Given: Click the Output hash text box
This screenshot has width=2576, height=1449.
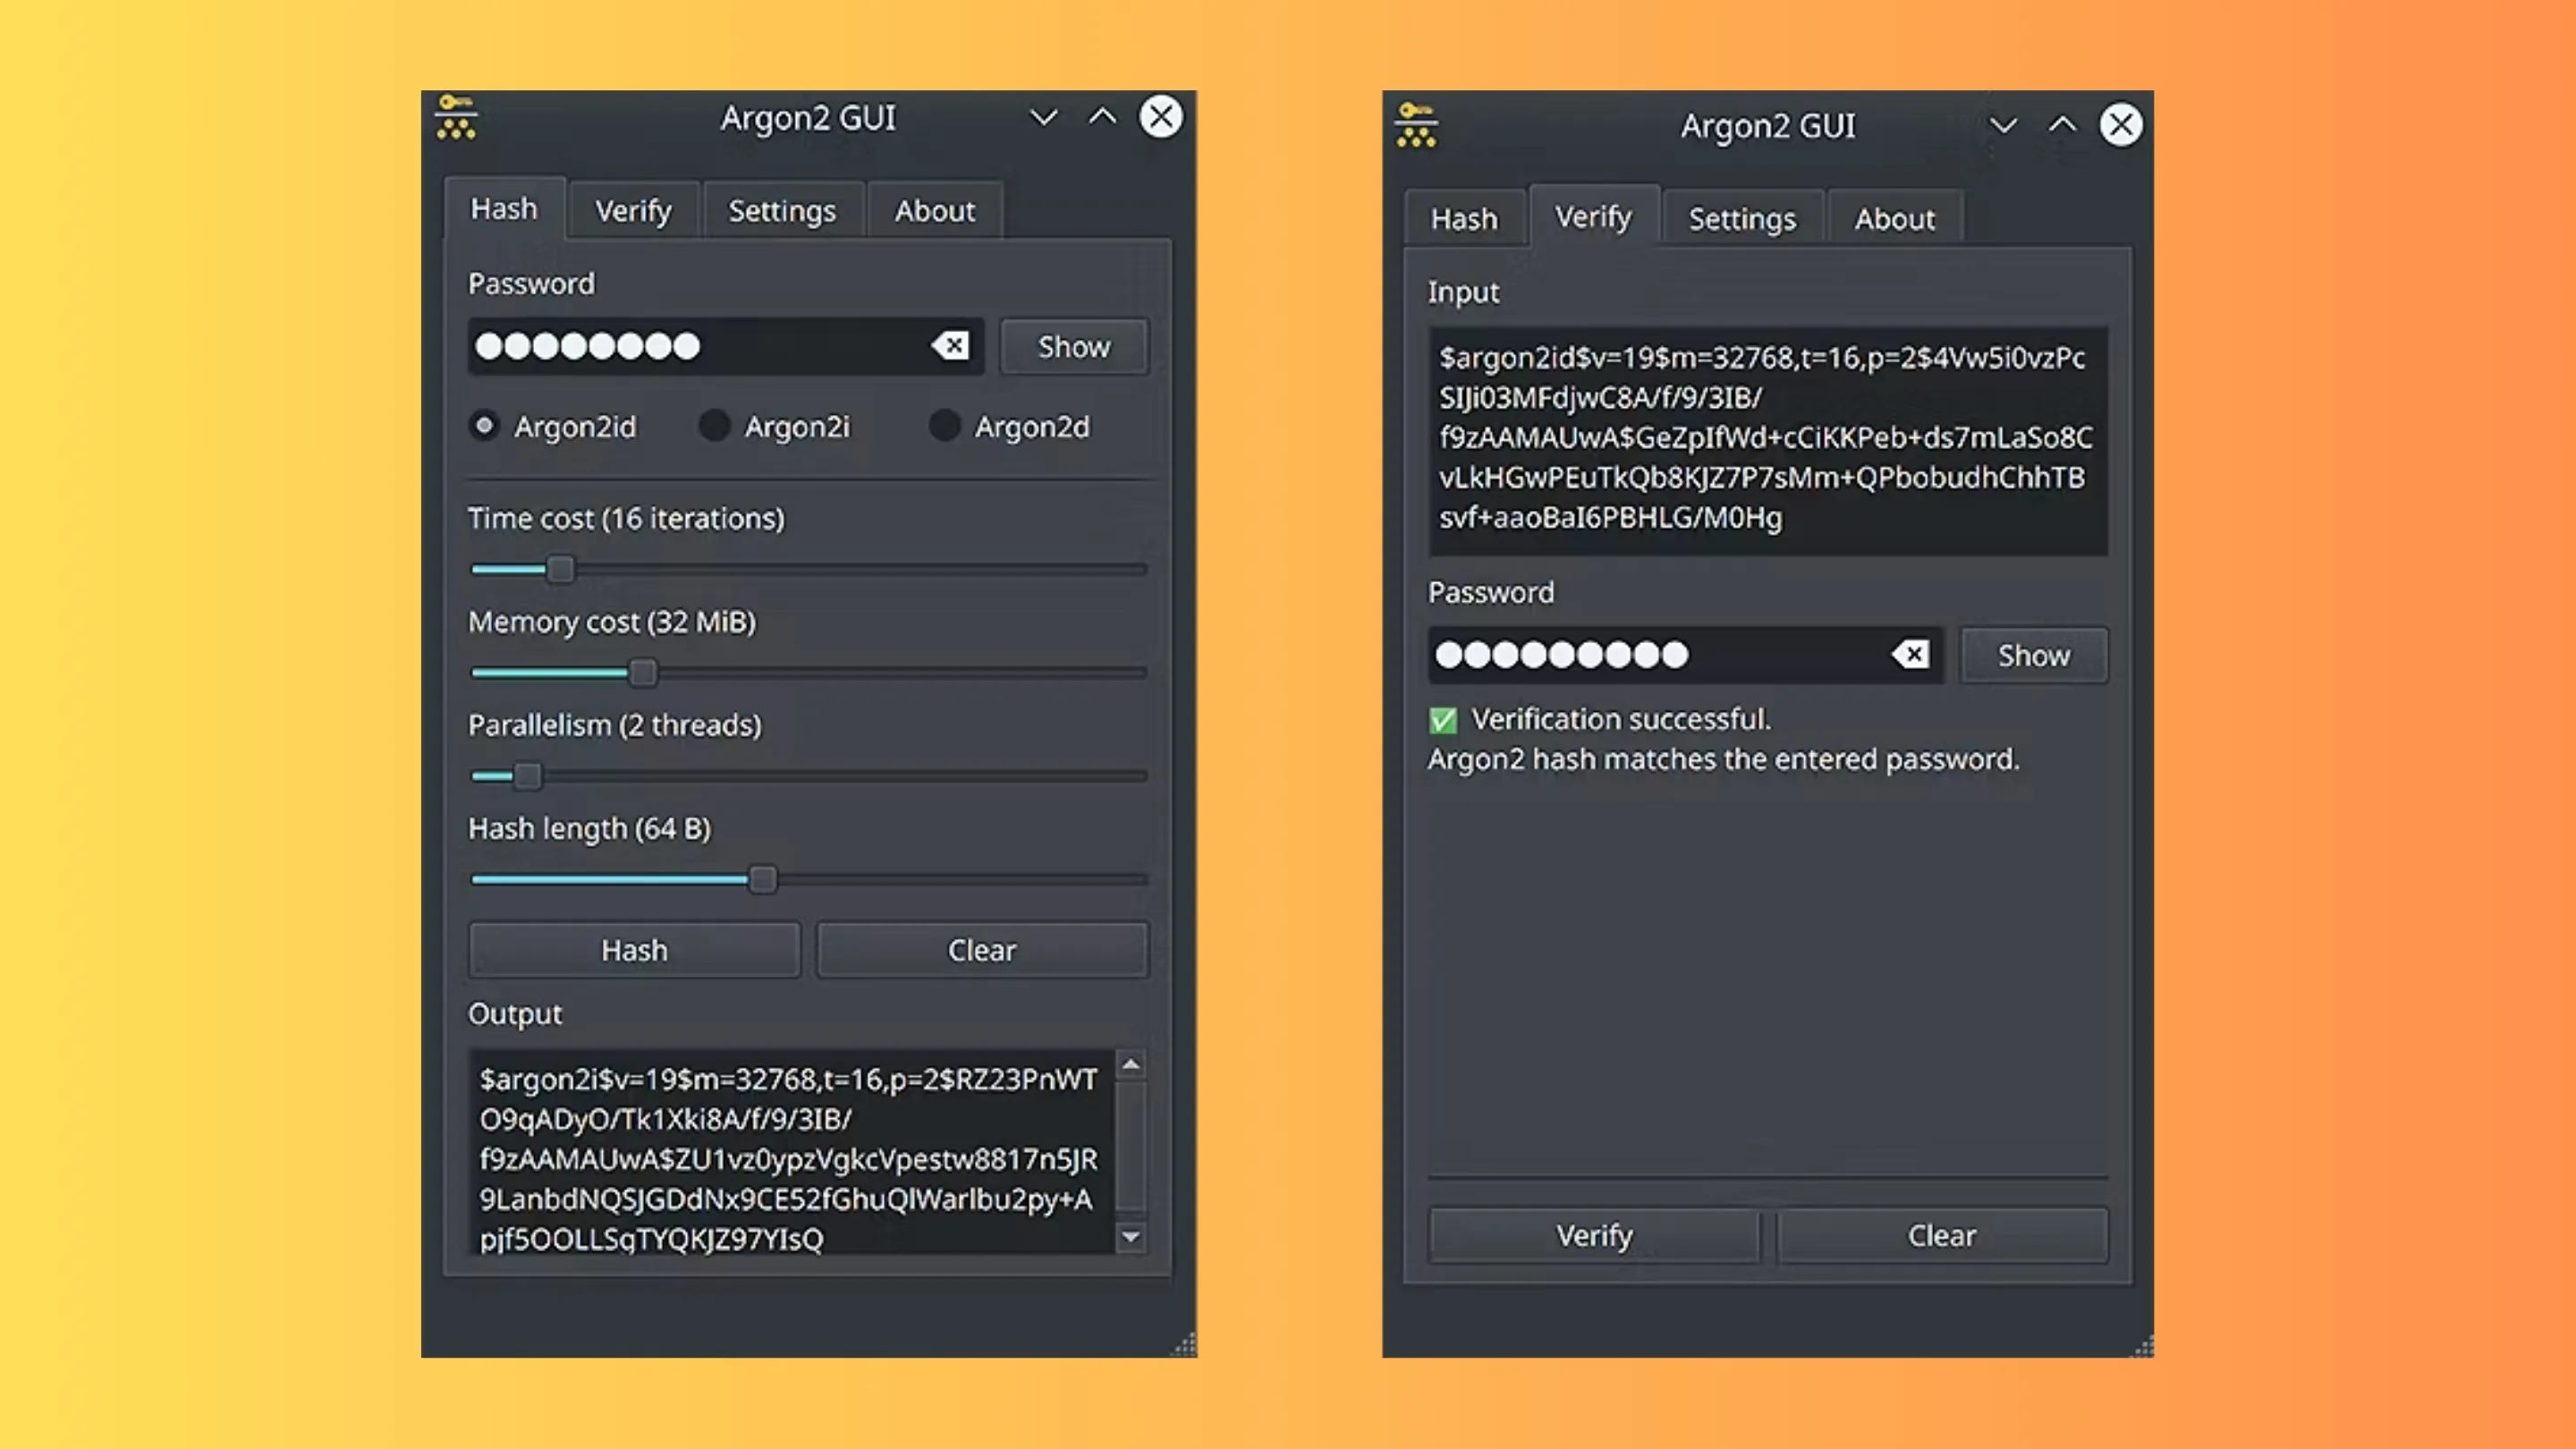Looking at the screenshot, I should tap(790, 1151).
